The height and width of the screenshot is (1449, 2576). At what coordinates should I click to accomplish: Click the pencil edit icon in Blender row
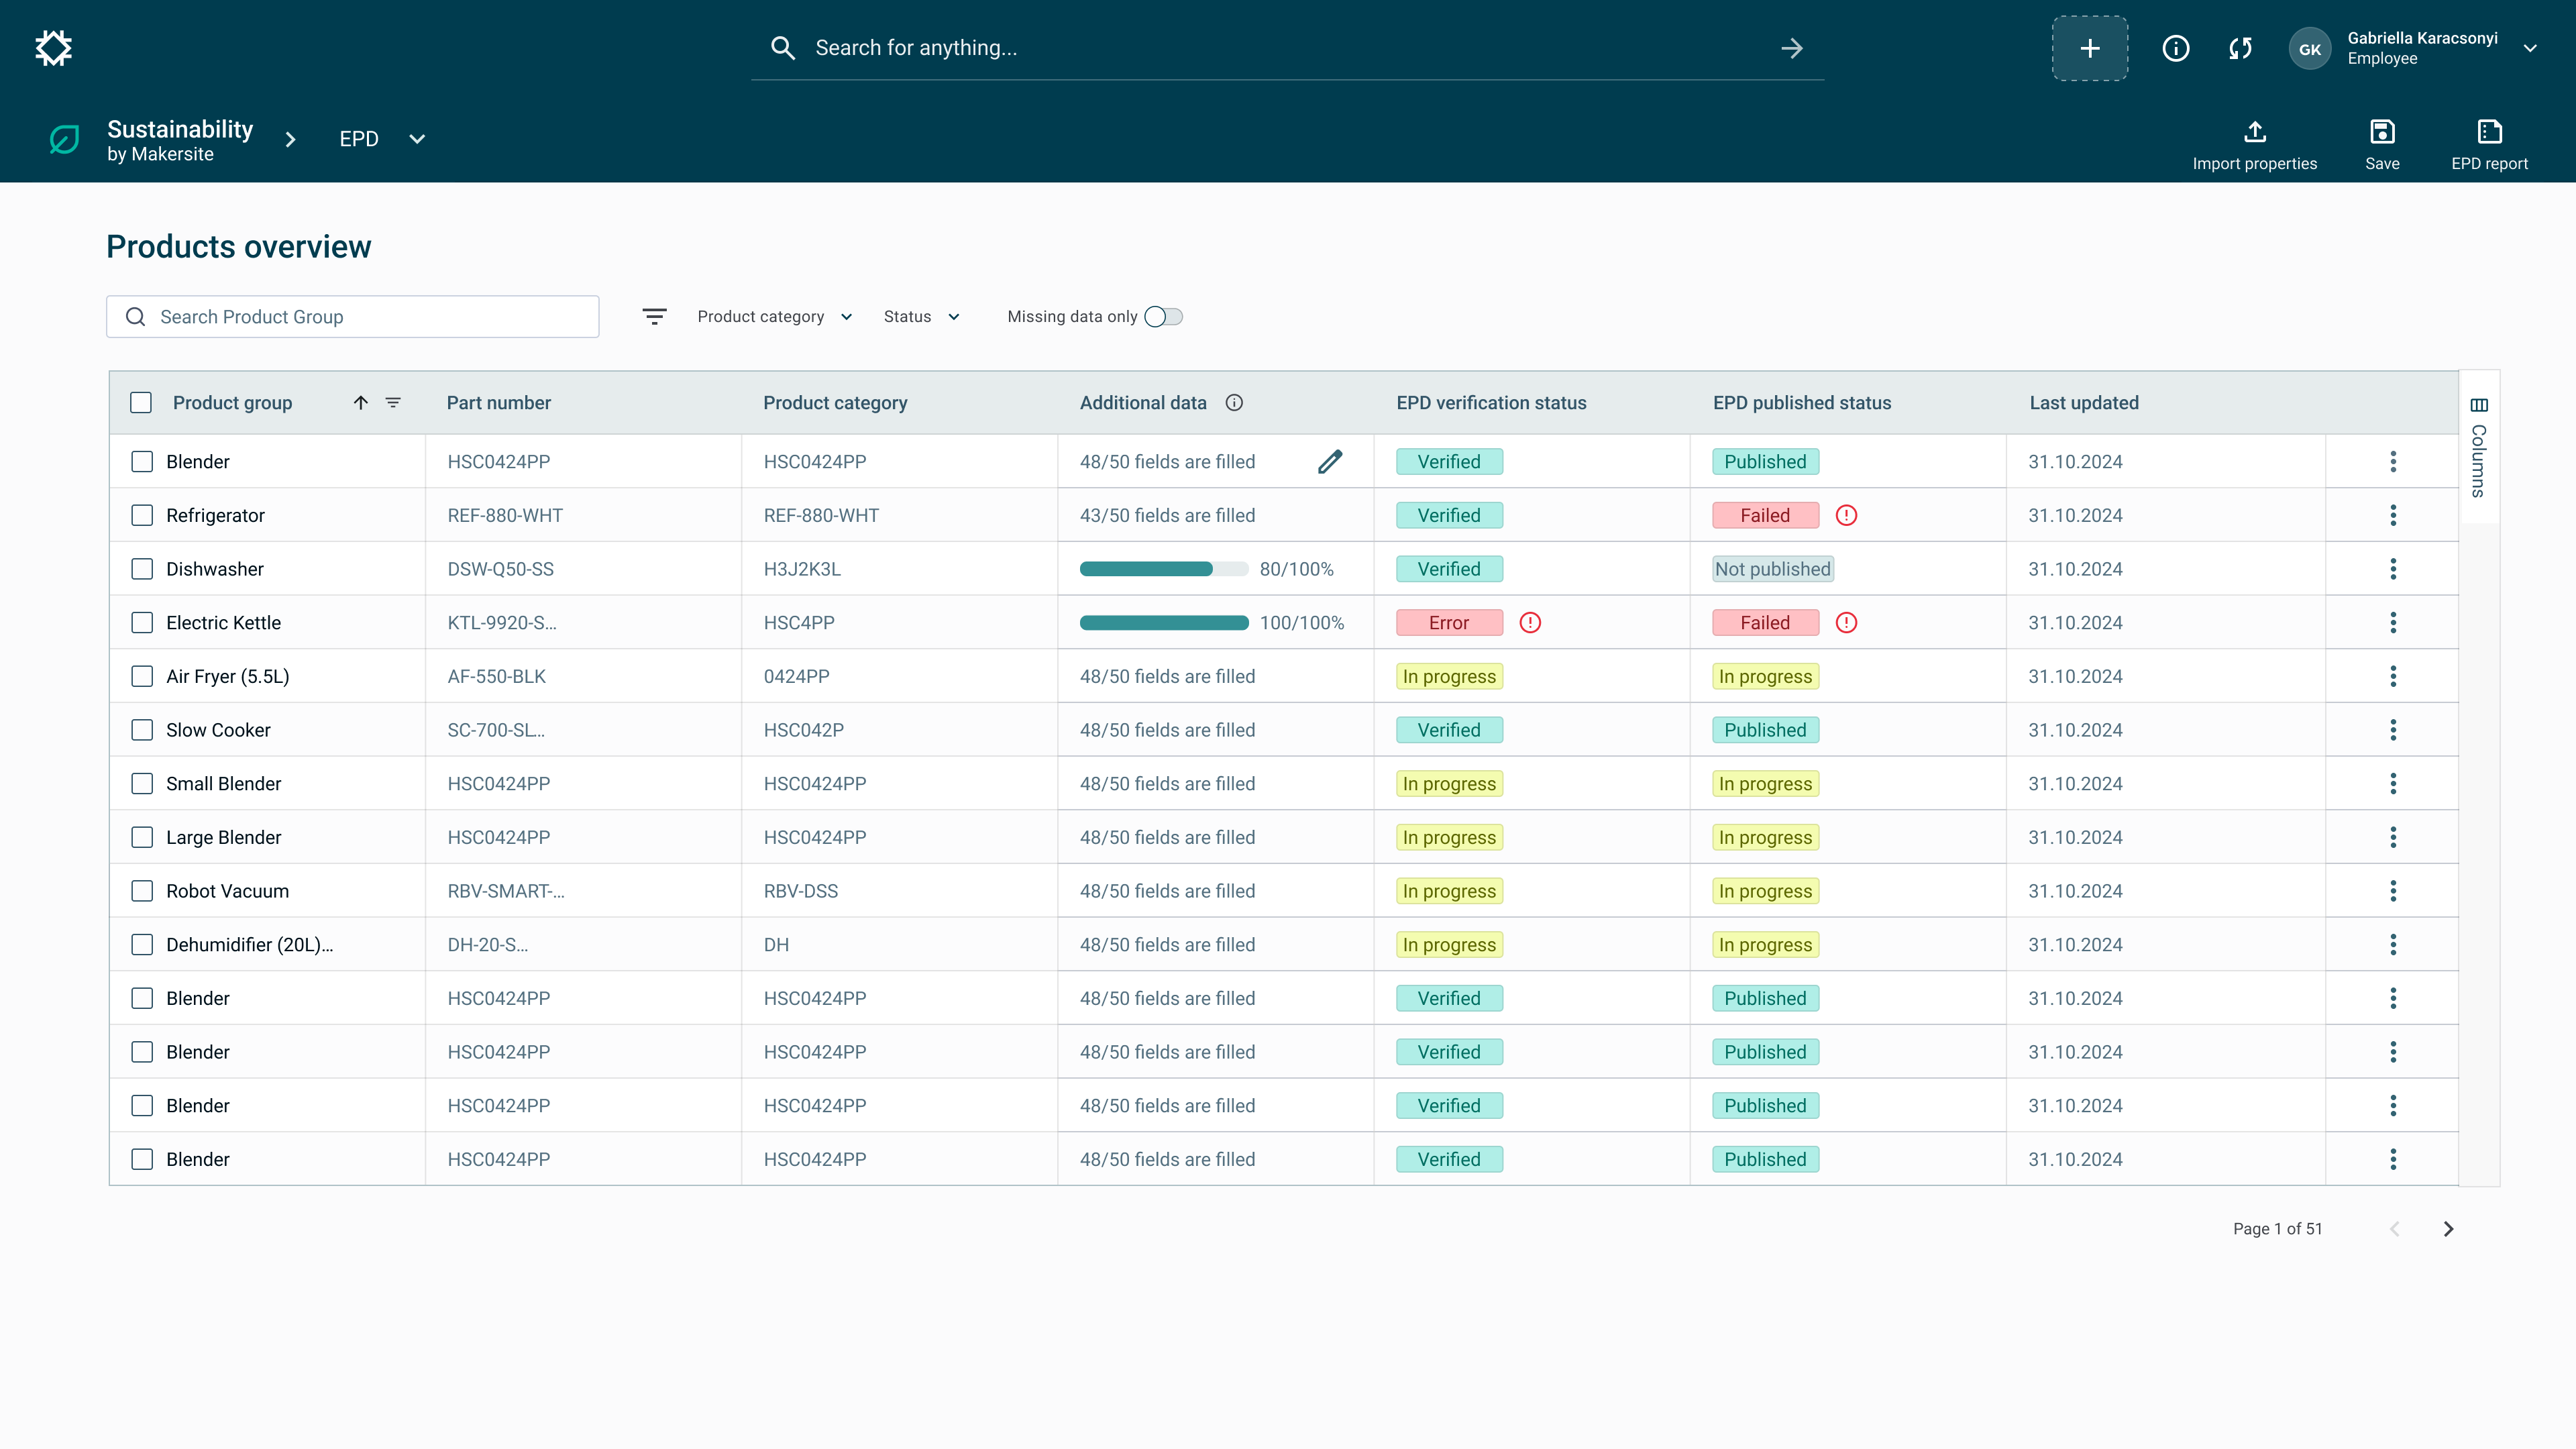click(x=1329, y=462)
